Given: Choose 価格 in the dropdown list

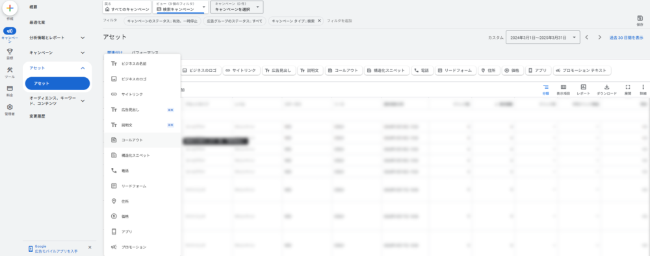Looking at the screenshot, I should click(142, 216).
